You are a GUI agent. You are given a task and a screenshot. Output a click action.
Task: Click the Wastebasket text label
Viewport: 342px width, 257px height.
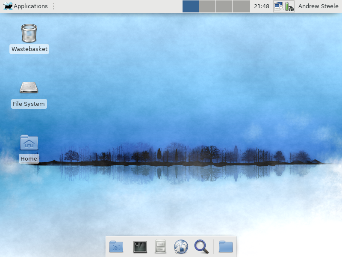(x=29, y=49)
